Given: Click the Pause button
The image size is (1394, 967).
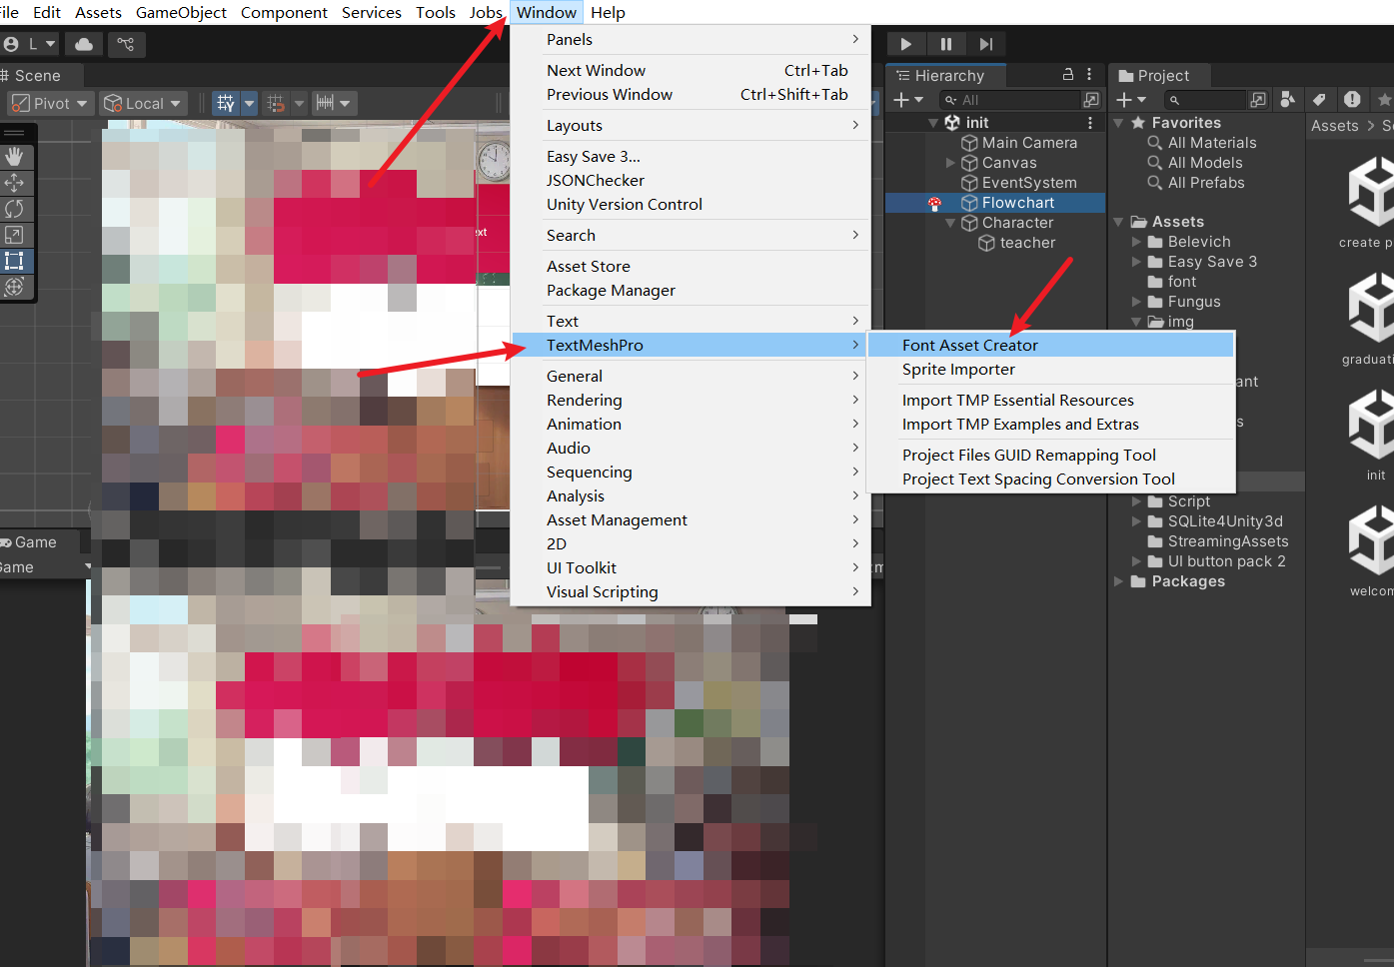Looking at the screenshot, I should tap(945, 44).
